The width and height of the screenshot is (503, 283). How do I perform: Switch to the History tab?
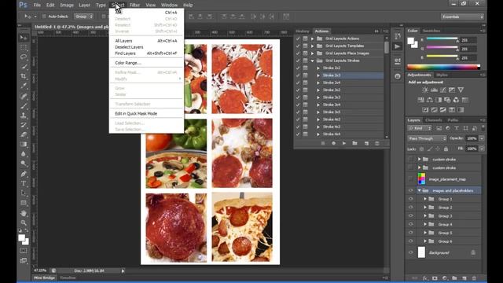(303, 31)
